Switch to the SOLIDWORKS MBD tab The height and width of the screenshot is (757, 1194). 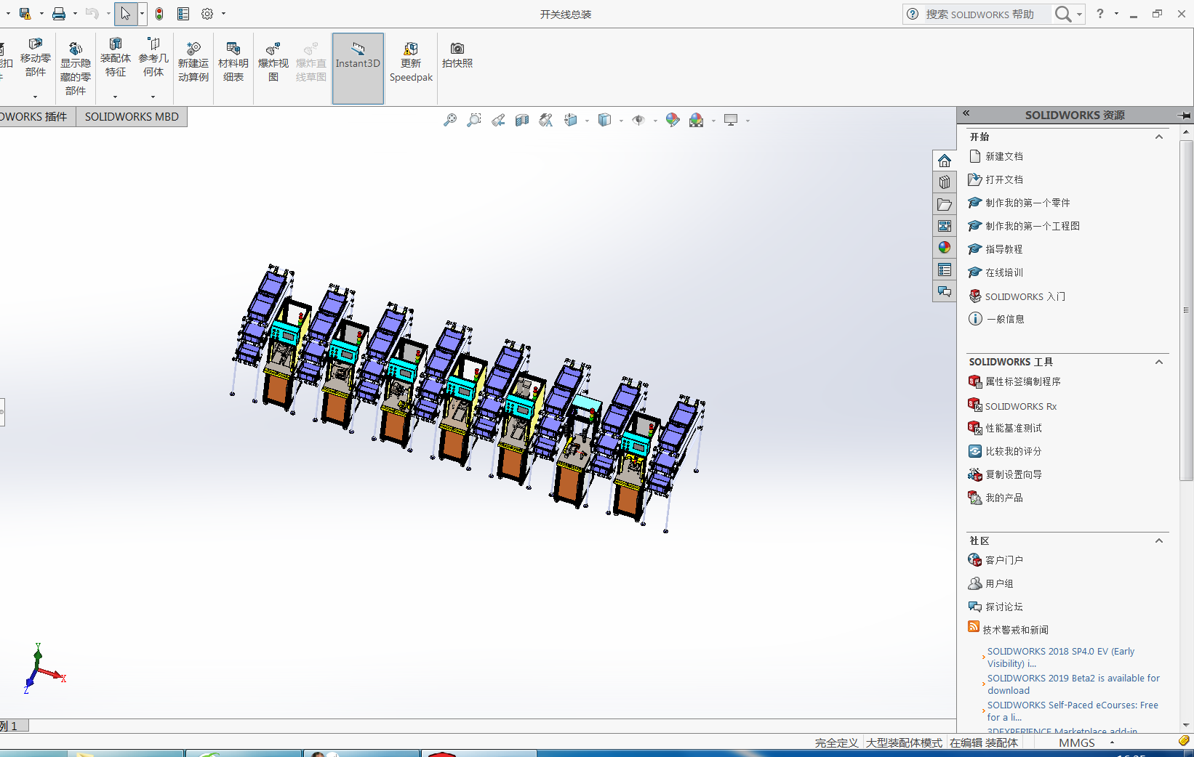(132, 116)
